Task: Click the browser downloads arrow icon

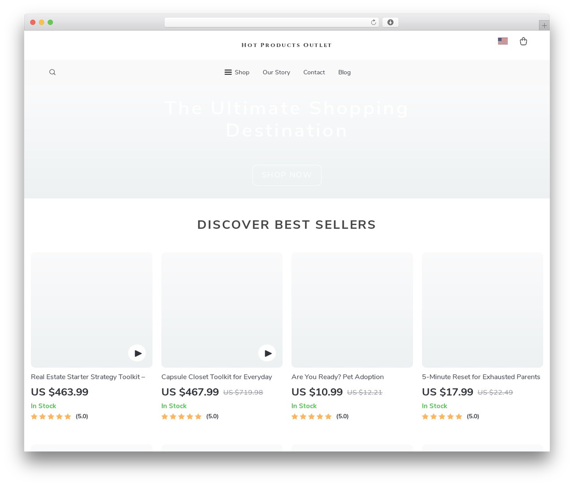Action: pyautogui.click(x=390, y=22)
